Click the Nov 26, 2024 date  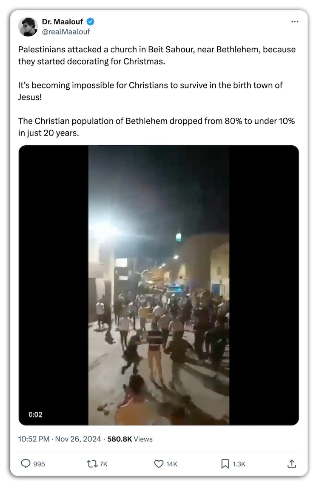pos(78,439)
